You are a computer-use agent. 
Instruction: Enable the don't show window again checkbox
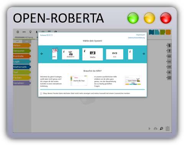coord(41,93)
